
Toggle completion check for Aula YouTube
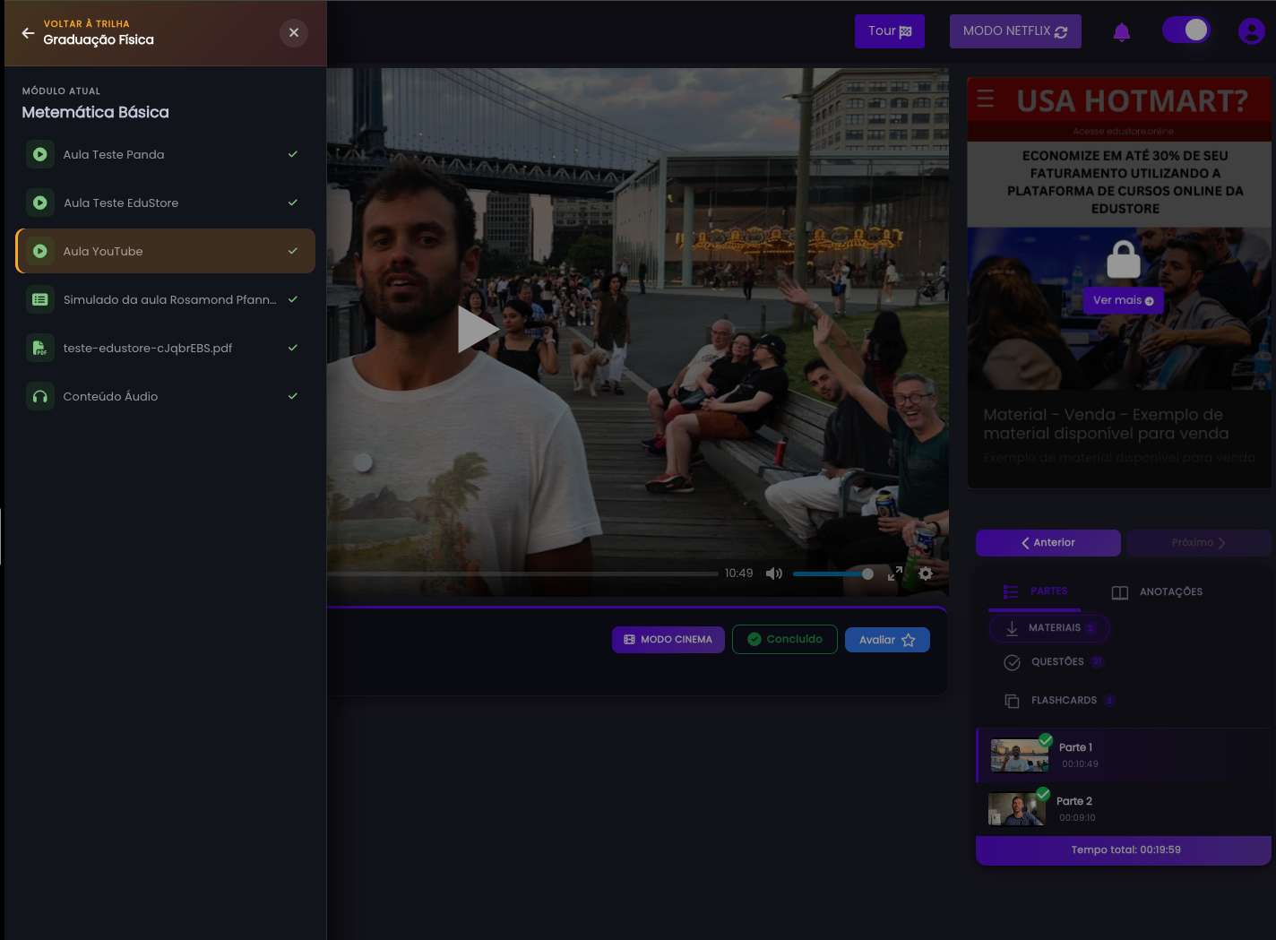tap(293, 251)
